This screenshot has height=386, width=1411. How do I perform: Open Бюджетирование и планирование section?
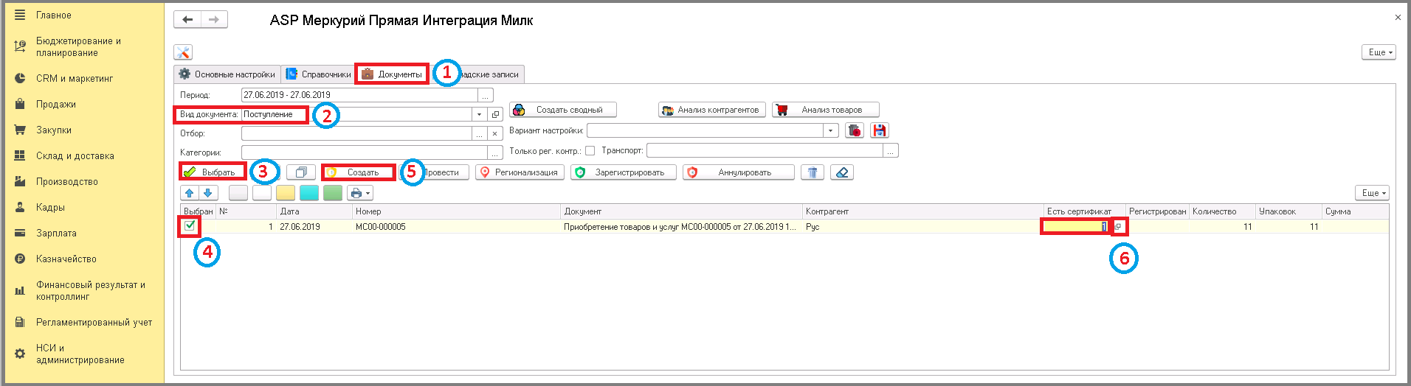78,46
